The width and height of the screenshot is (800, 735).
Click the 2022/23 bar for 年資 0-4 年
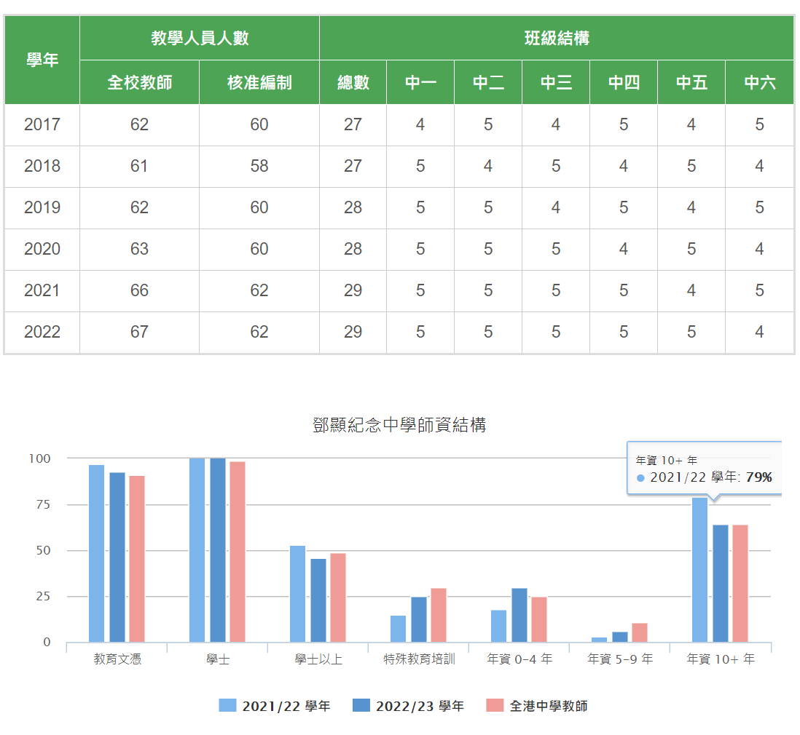[x=519, y=615]
